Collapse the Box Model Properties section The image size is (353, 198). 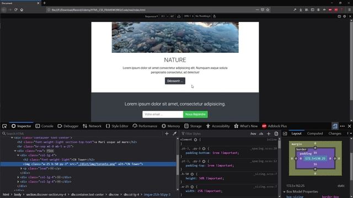[x=284, y=192]
